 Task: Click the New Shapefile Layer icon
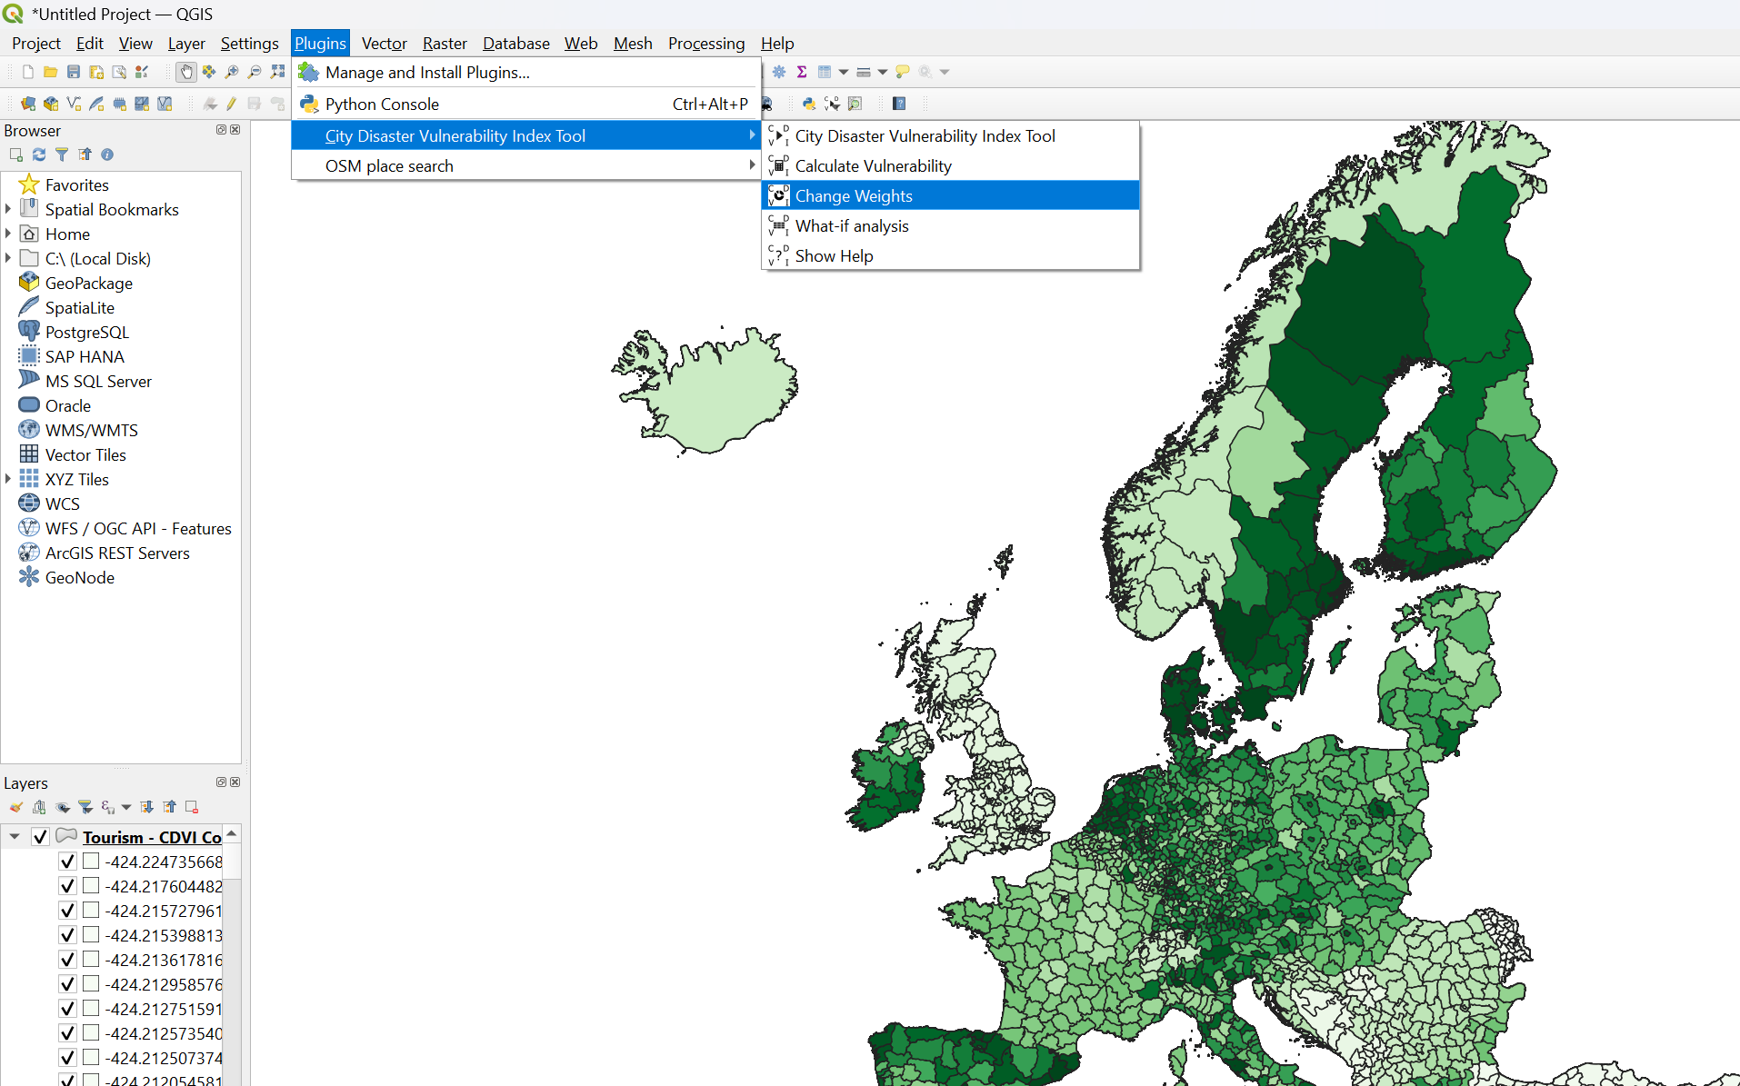(74, 104)
